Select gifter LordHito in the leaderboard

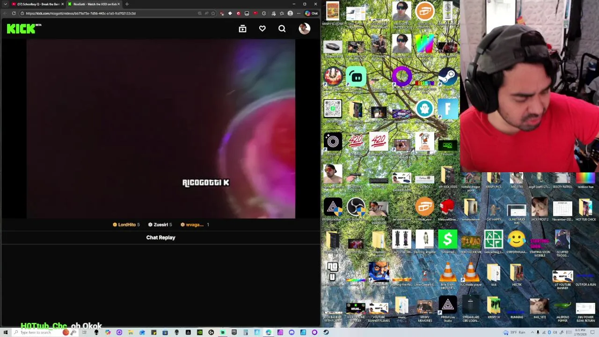[126, 225]
